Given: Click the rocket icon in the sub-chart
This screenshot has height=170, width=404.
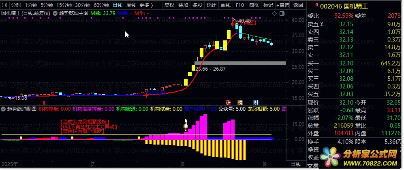Looking at the screenshot, I should pyautogui.click(x=186, y=124).
